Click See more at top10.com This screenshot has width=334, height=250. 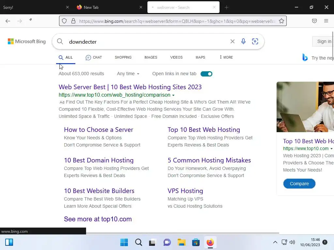coord(98,219)
